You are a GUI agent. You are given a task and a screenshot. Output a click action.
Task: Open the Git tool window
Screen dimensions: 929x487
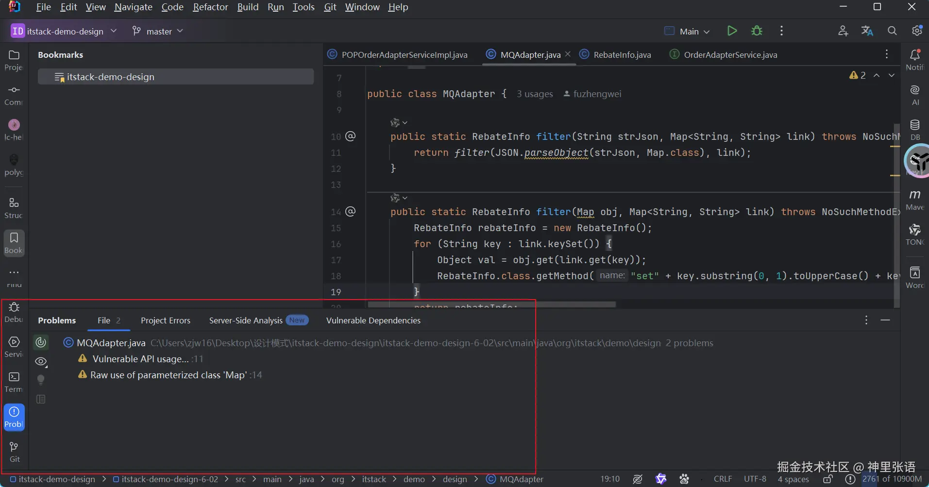[x=14, y=452]
